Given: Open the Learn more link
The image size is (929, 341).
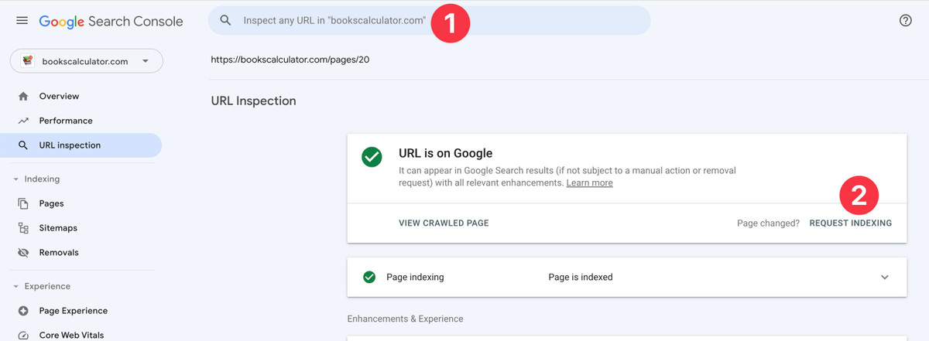Looking at the screenshot, I should click(589, 183).
